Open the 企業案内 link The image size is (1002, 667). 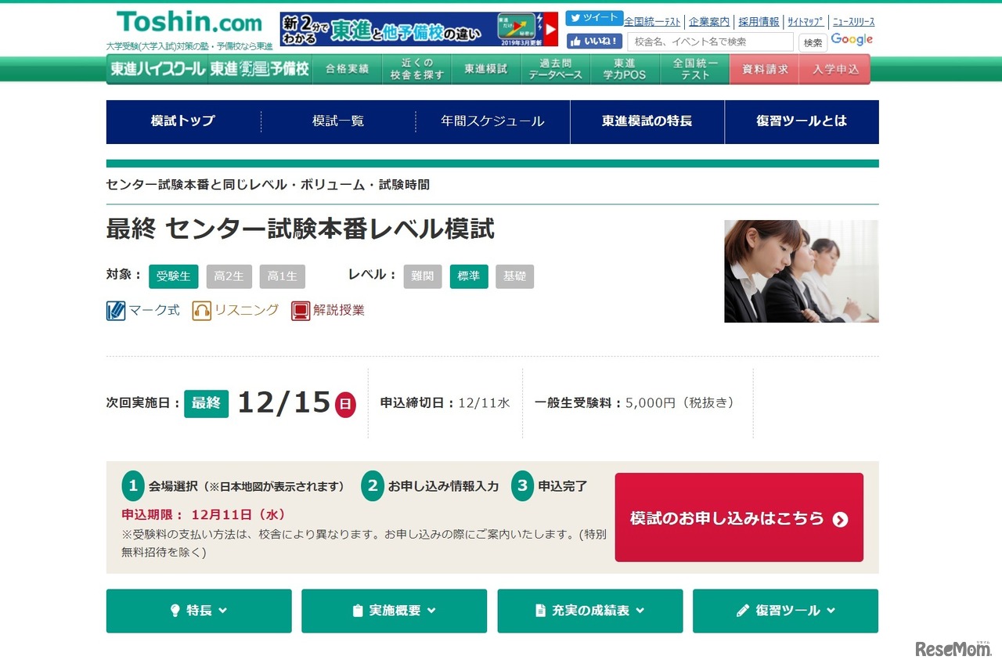tap(709, 22)
